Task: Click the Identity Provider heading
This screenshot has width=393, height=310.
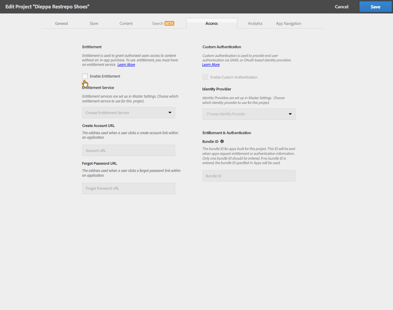Action: 217,89
